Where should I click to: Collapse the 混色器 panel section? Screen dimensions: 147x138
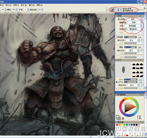coord(116,122)
